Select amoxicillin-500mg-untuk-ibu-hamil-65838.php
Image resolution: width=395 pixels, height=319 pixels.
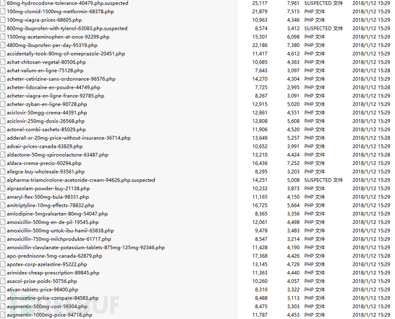tap(61, 231)
